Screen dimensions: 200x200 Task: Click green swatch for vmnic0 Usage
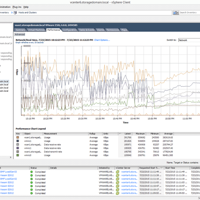click(x=18, y=155)
